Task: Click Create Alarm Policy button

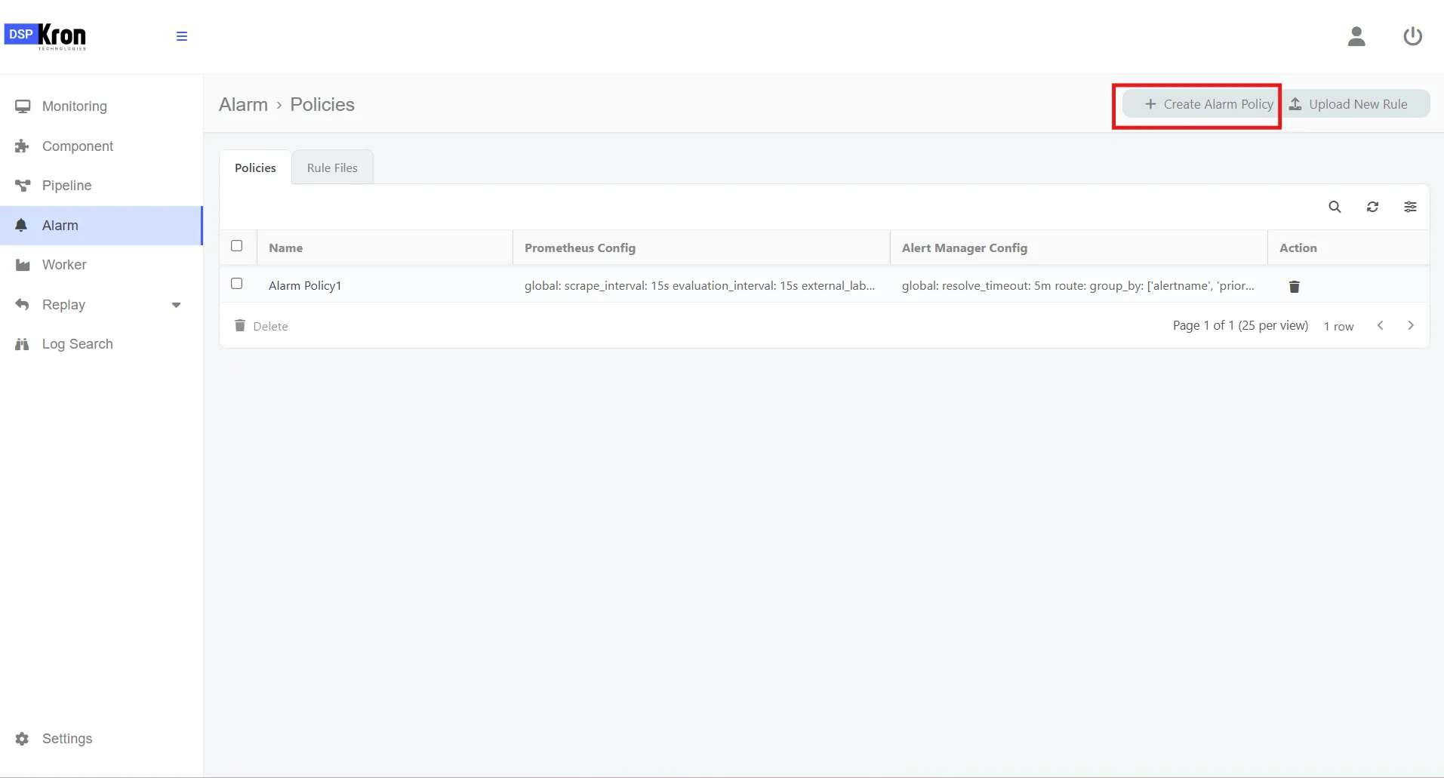Action: 1202,104
